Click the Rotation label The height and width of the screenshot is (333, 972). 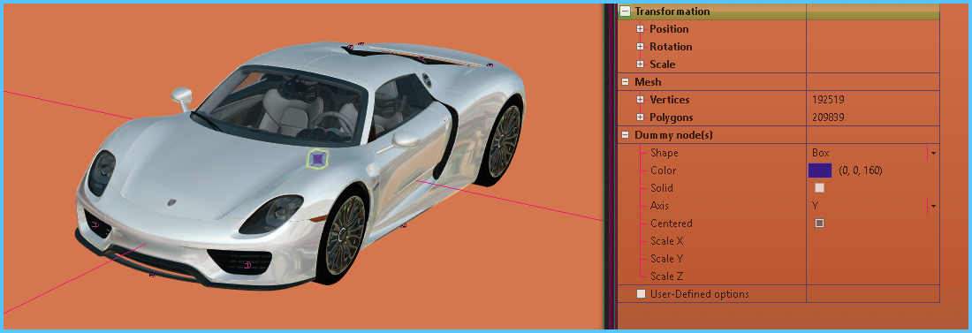click(x=671, y=47)
